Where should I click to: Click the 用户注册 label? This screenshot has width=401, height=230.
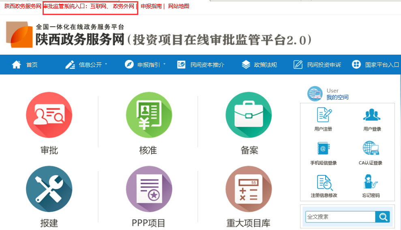(323, 129)
